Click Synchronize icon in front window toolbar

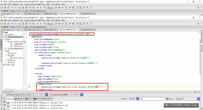point(8,24)
